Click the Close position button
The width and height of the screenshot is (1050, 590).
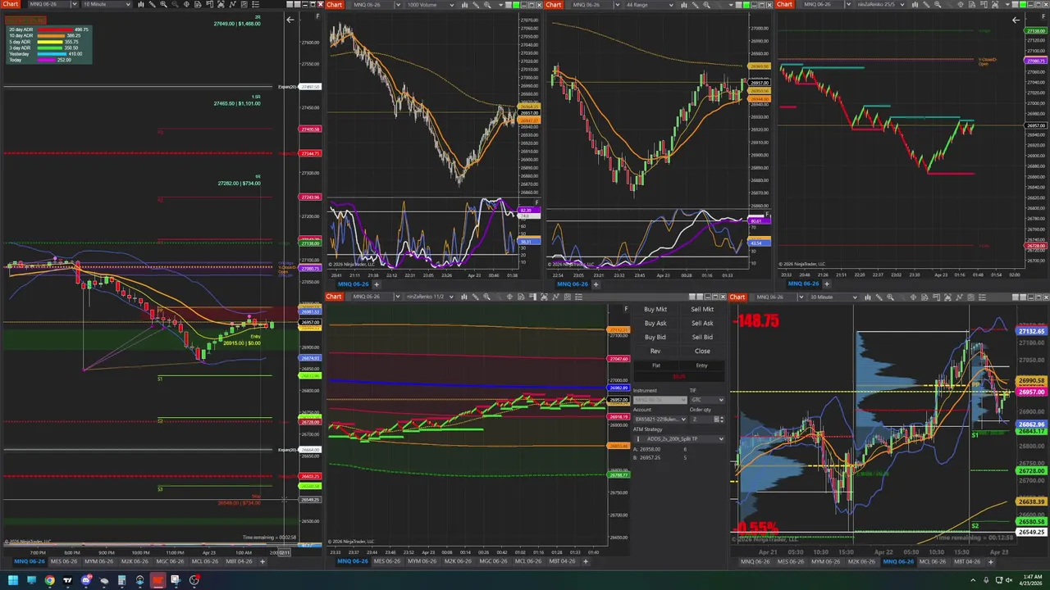pyautogui.click(x=702, y=351)
